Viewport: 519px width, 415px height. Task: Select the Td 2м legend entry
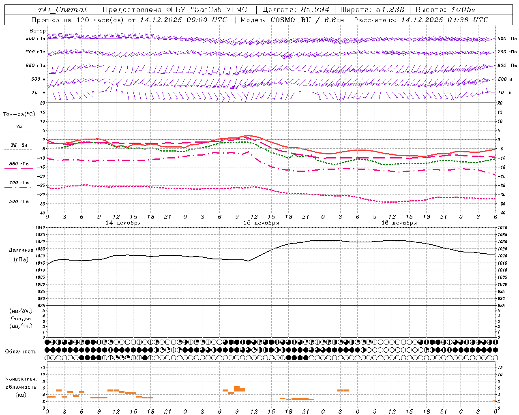[x=19, y=145]
